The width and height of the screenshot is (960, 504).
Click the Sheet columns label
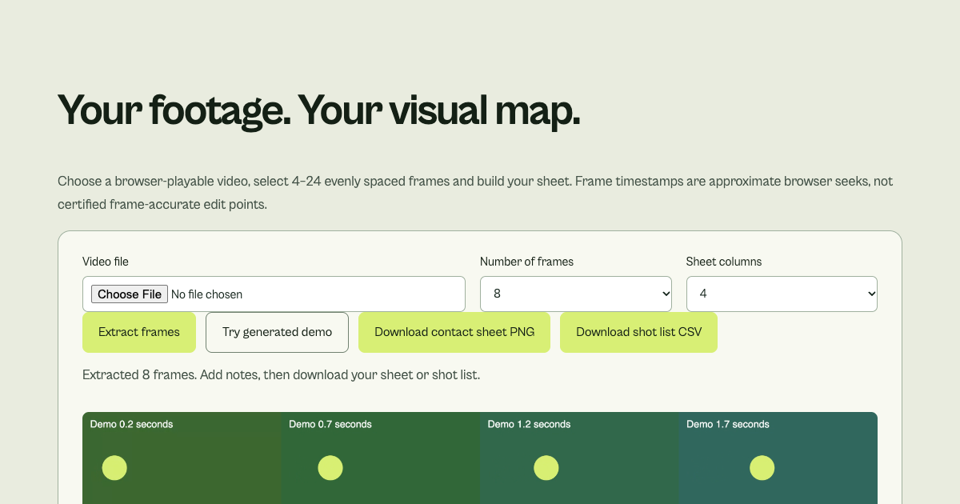724,262
